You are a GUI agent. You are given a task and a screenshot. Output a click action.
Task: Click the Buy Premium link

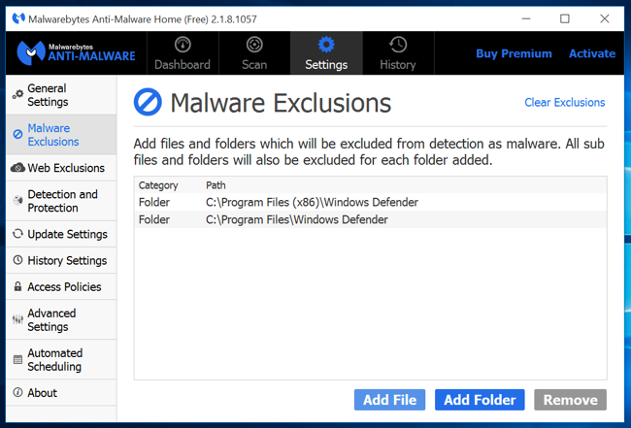(x=514, y=53)
